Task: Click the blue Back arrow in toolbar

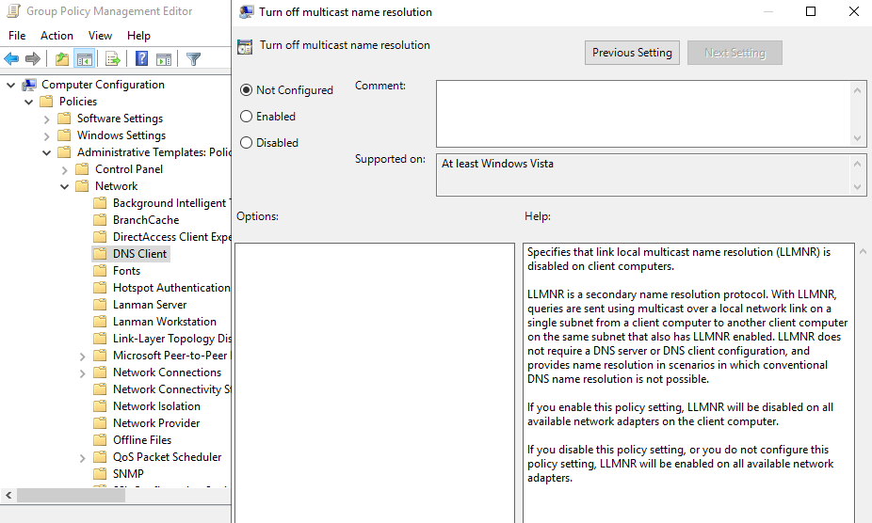Action: tap(11, 59)
